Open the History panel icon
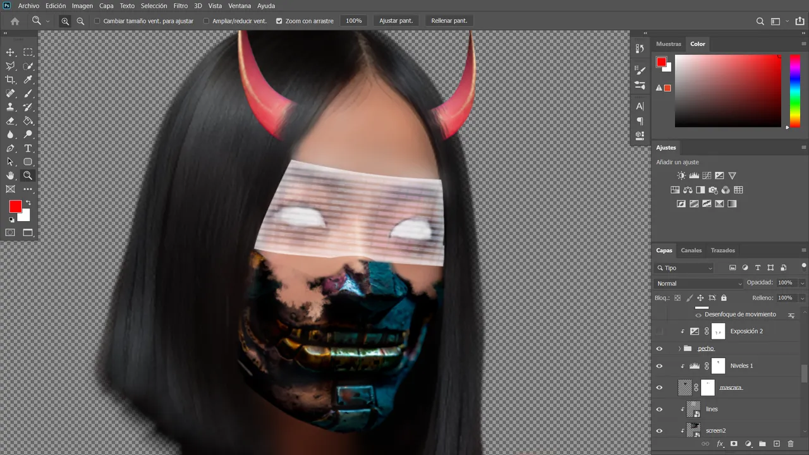Image resolution: width=809 pixels, height=455 pixels. point(640,49)
